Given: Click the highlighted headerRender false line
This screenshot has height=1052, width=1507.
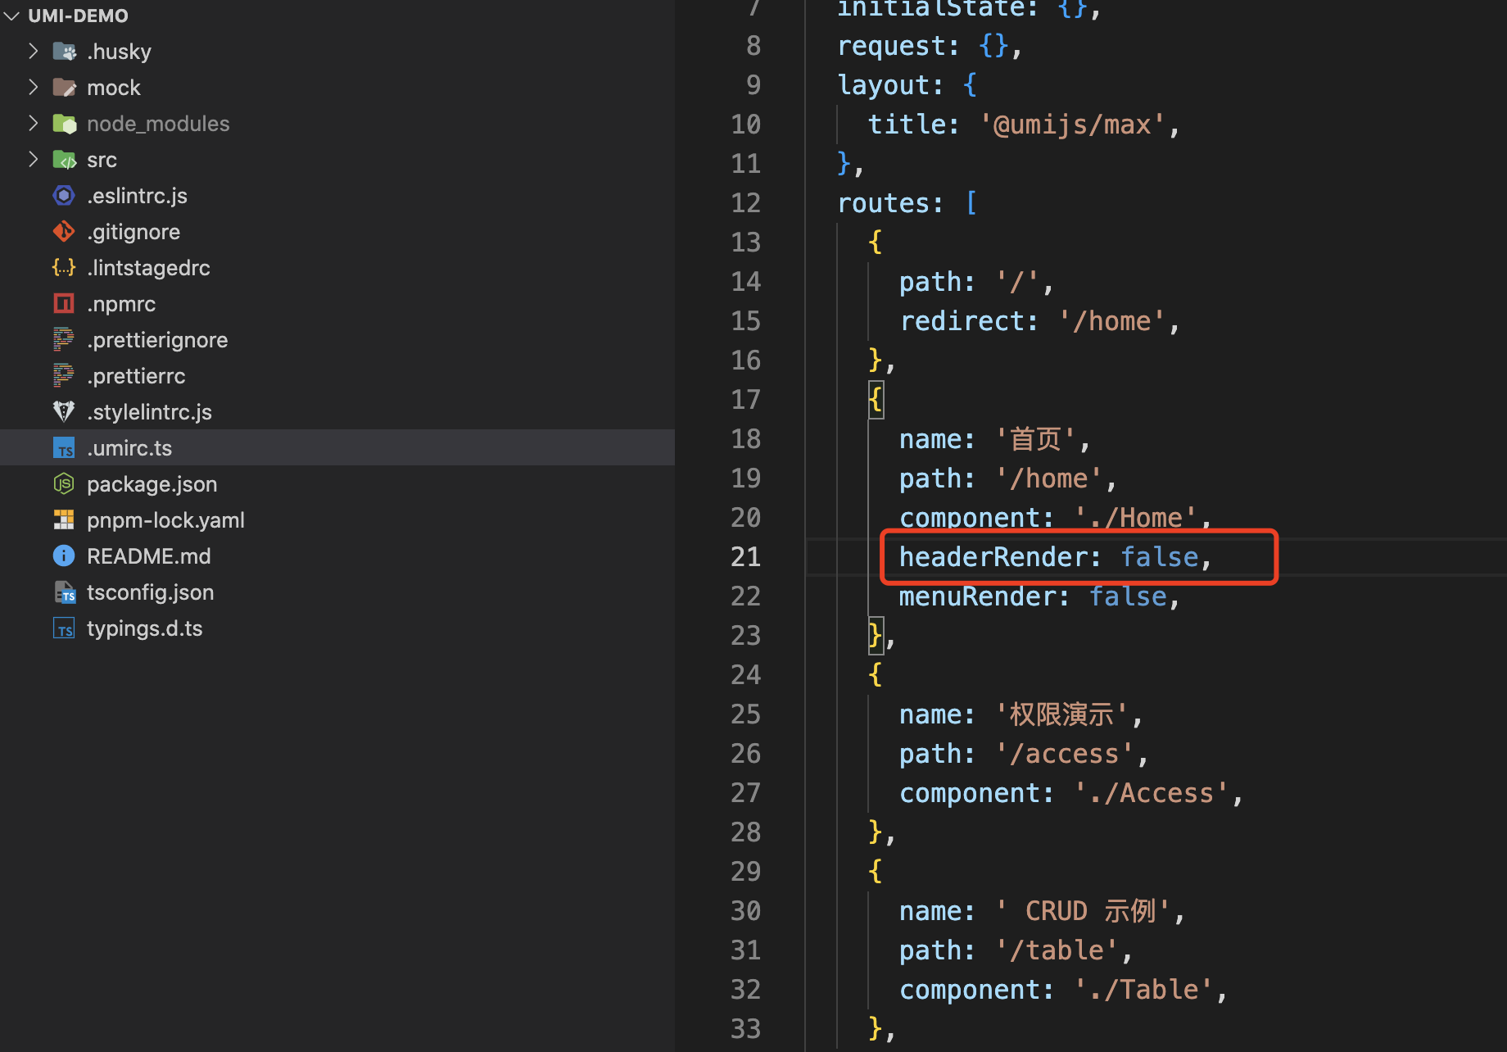Looking at the screenshot, I should (1057, 556).
